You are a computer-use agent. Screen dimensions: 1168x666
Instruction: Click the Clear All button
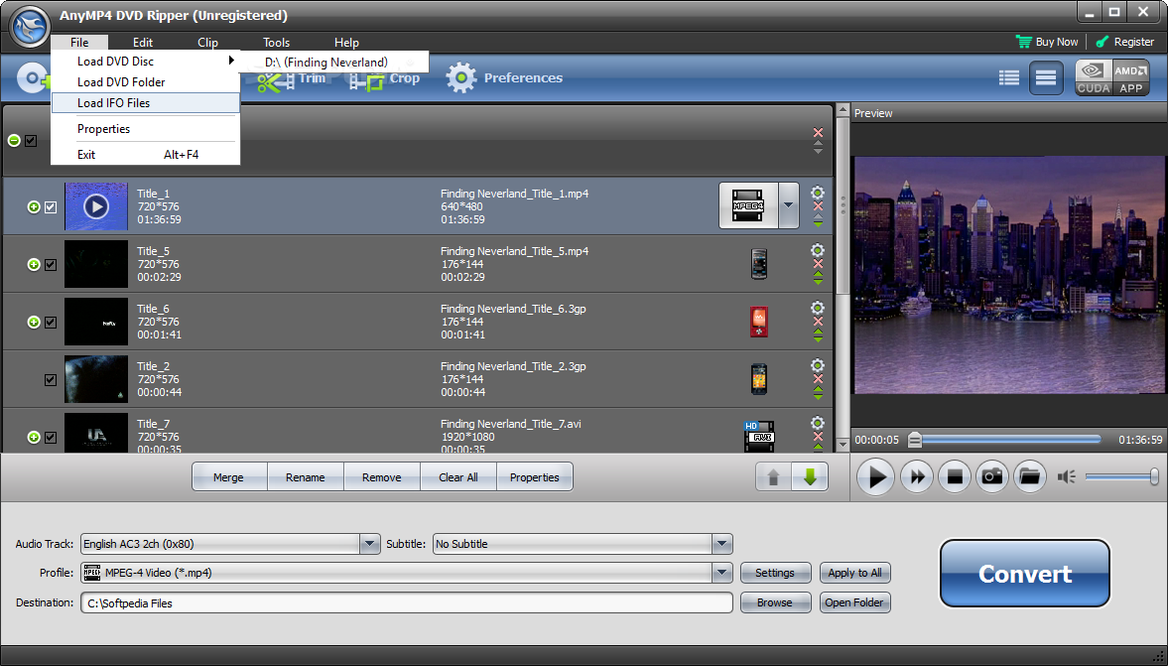458,477
